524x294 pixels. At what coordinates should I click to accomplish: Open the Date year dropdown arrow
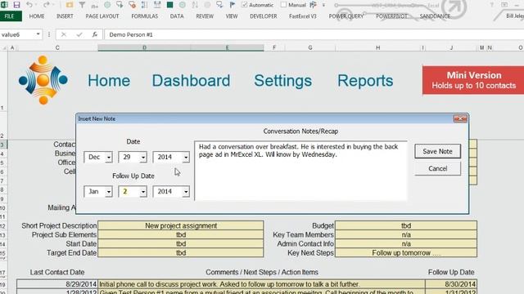coord(186,157)
